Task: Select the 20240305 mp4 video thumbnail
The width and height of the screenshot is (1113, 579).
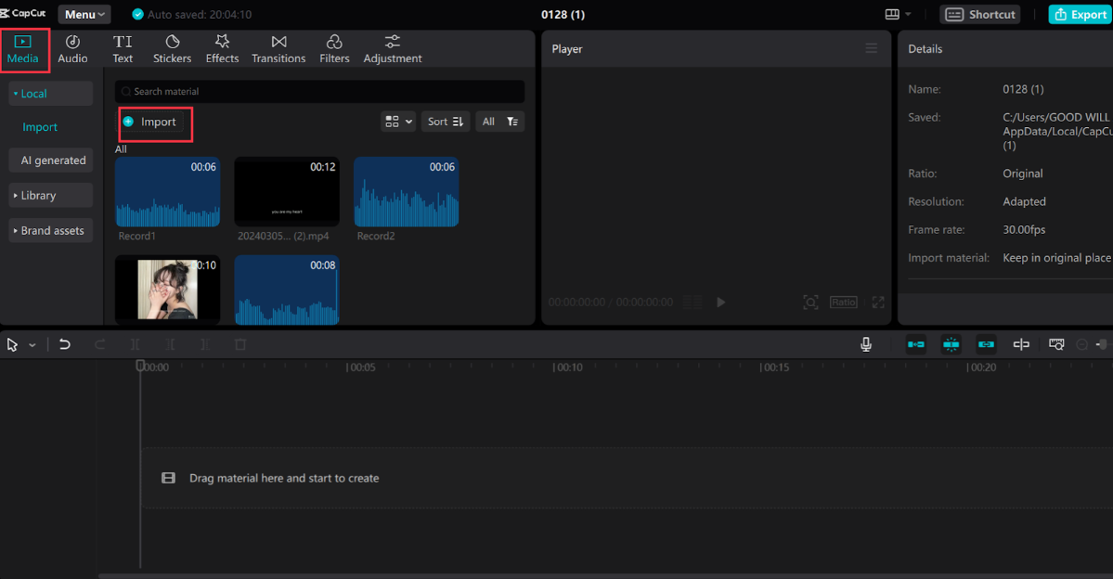Action: (287, 191)
